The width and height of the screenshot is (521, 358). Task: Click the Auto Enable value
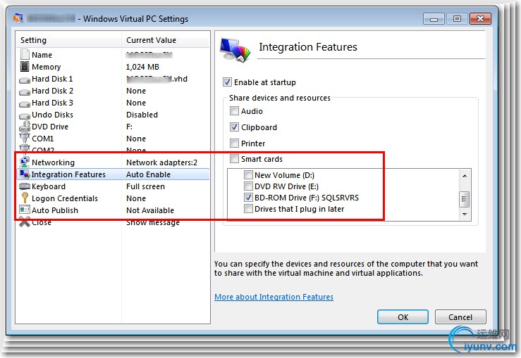[148, 174]
